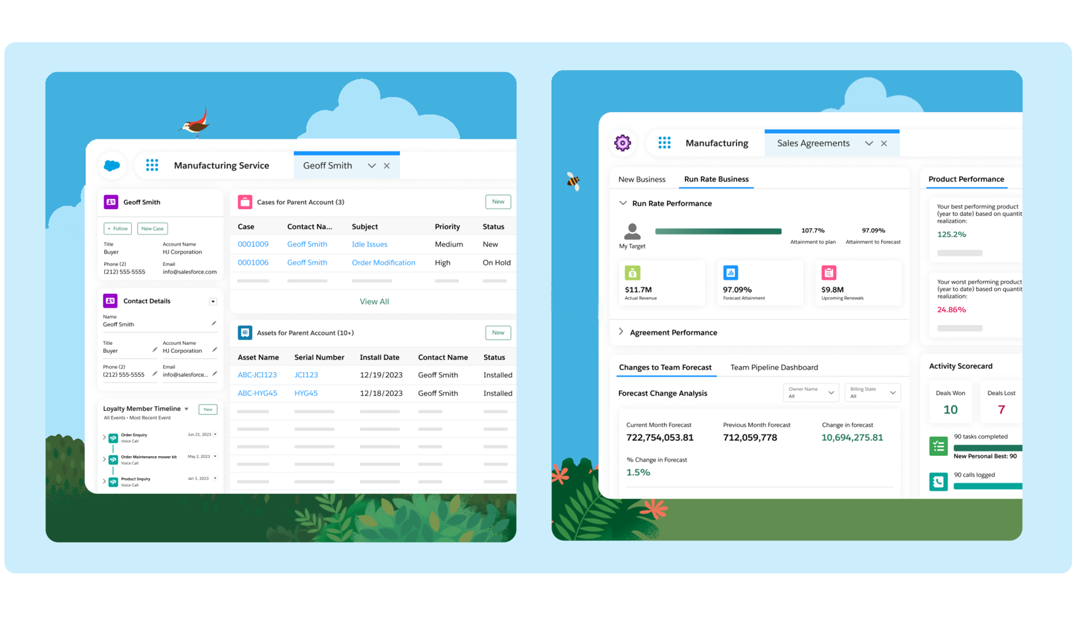The image size is (1076, 620).
Task: Click View All under cases list
Action: pos(374,301)
